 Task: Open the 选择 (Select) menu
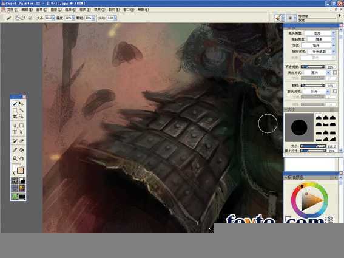(x=70, y=10)
